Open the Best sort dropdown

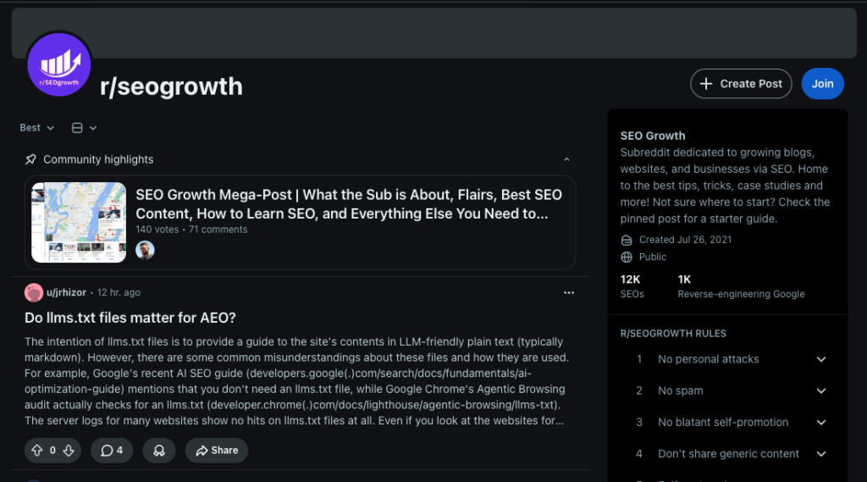[x=37, y=128]
